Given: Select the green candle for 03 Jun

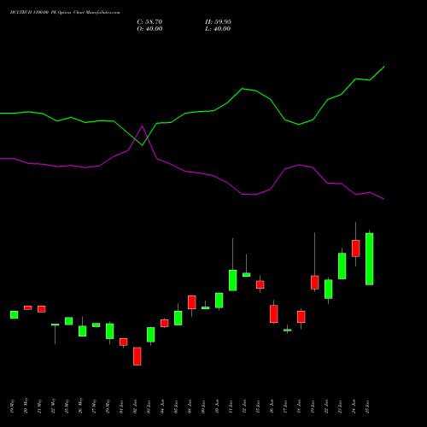Looking at the screenshot, I should (x=151, y=335).
